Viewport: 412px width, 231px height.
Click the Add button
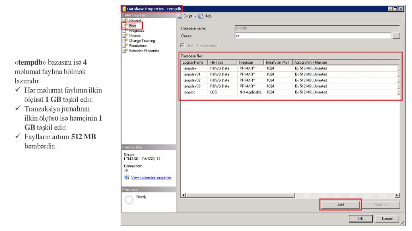coord(340,205)
